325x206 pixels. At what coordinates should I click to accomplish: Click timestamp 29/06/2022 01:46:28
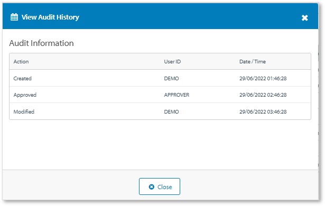pyautogui.click(x=263, y=79)
